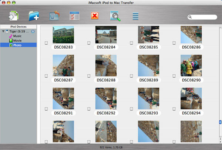Check the box for DSC08284
The width and height of the screenshot is (222, 150).
click(x=89, y=43)
